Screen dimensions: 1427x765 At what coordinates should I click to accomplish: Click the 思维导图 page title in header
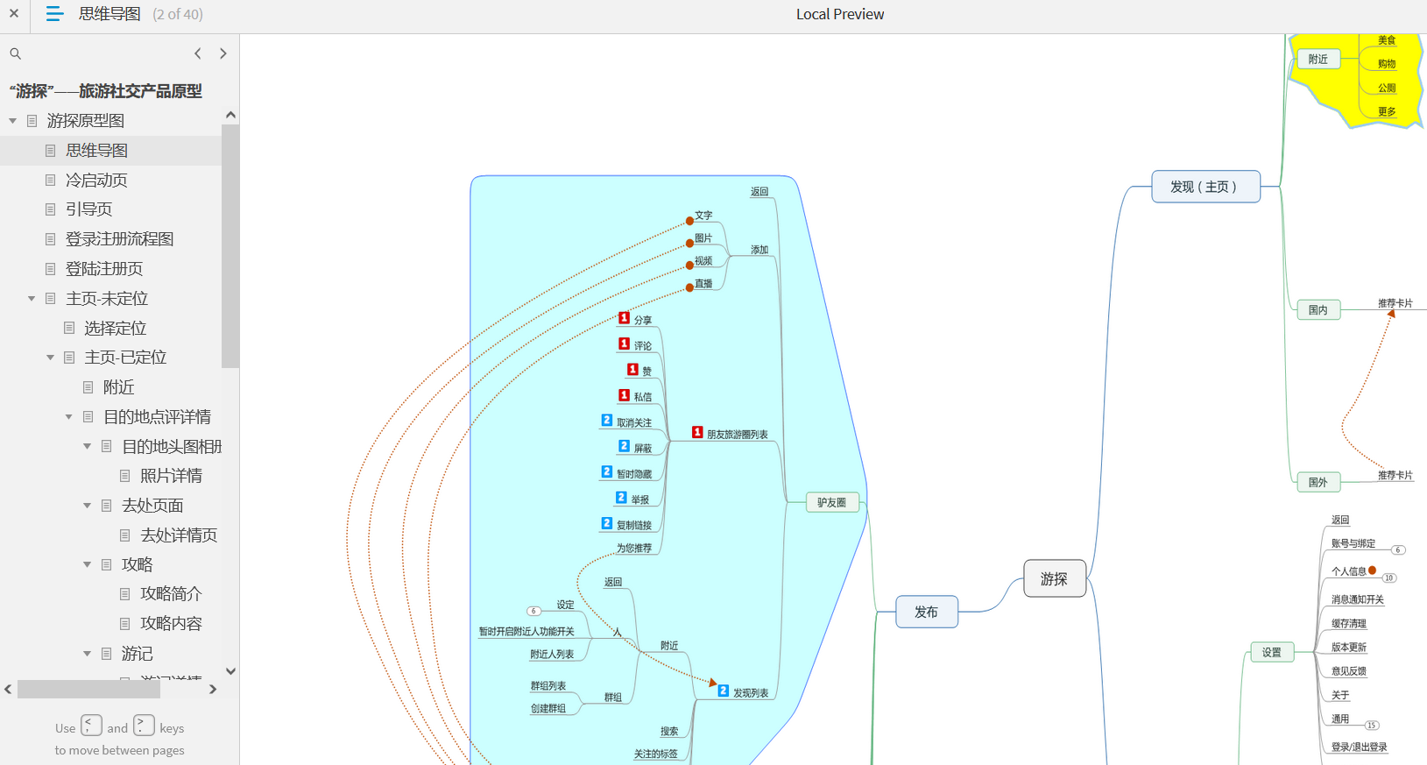click(109, 14)
